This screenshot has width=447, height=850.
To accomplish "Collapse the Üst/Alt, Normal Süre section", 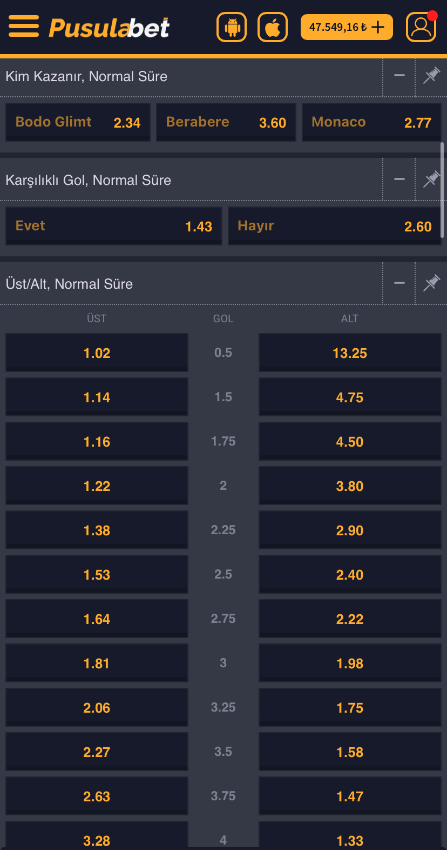I will point(398,283).
